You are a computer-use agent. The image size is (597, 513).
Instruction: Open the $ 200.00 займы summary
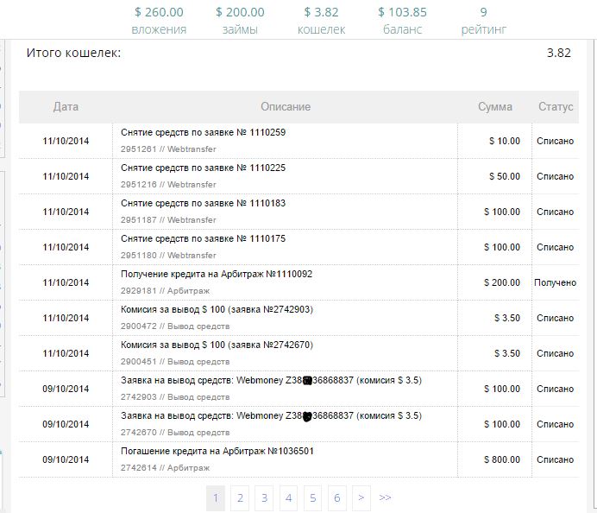pos(240,21)
